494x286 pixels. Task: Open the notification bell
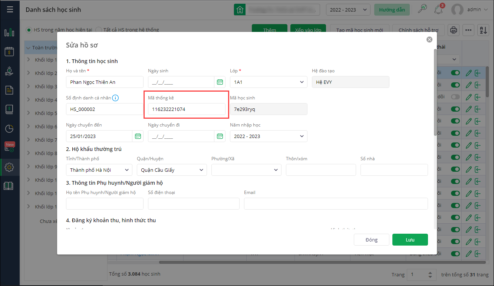pyautogui.click(x=439, y=10)
